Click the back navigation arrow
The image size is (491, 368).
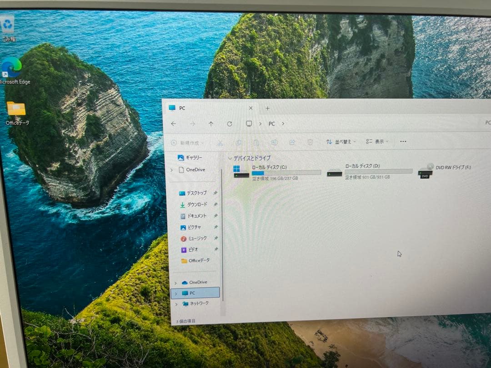point(173,124)
